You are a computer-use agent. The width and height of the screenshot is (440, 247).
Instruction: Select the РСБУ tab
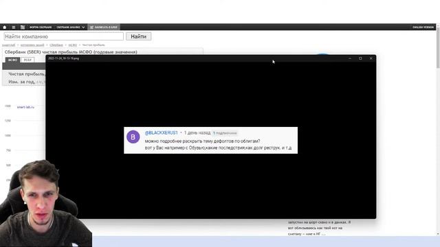pyautogui.click(x=27, y=60)
